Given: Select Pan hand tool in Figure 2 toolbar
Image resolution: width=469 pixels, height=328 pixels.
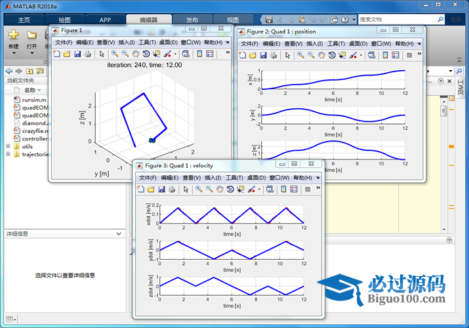Looking at the screenshot, I should (322, 55).
